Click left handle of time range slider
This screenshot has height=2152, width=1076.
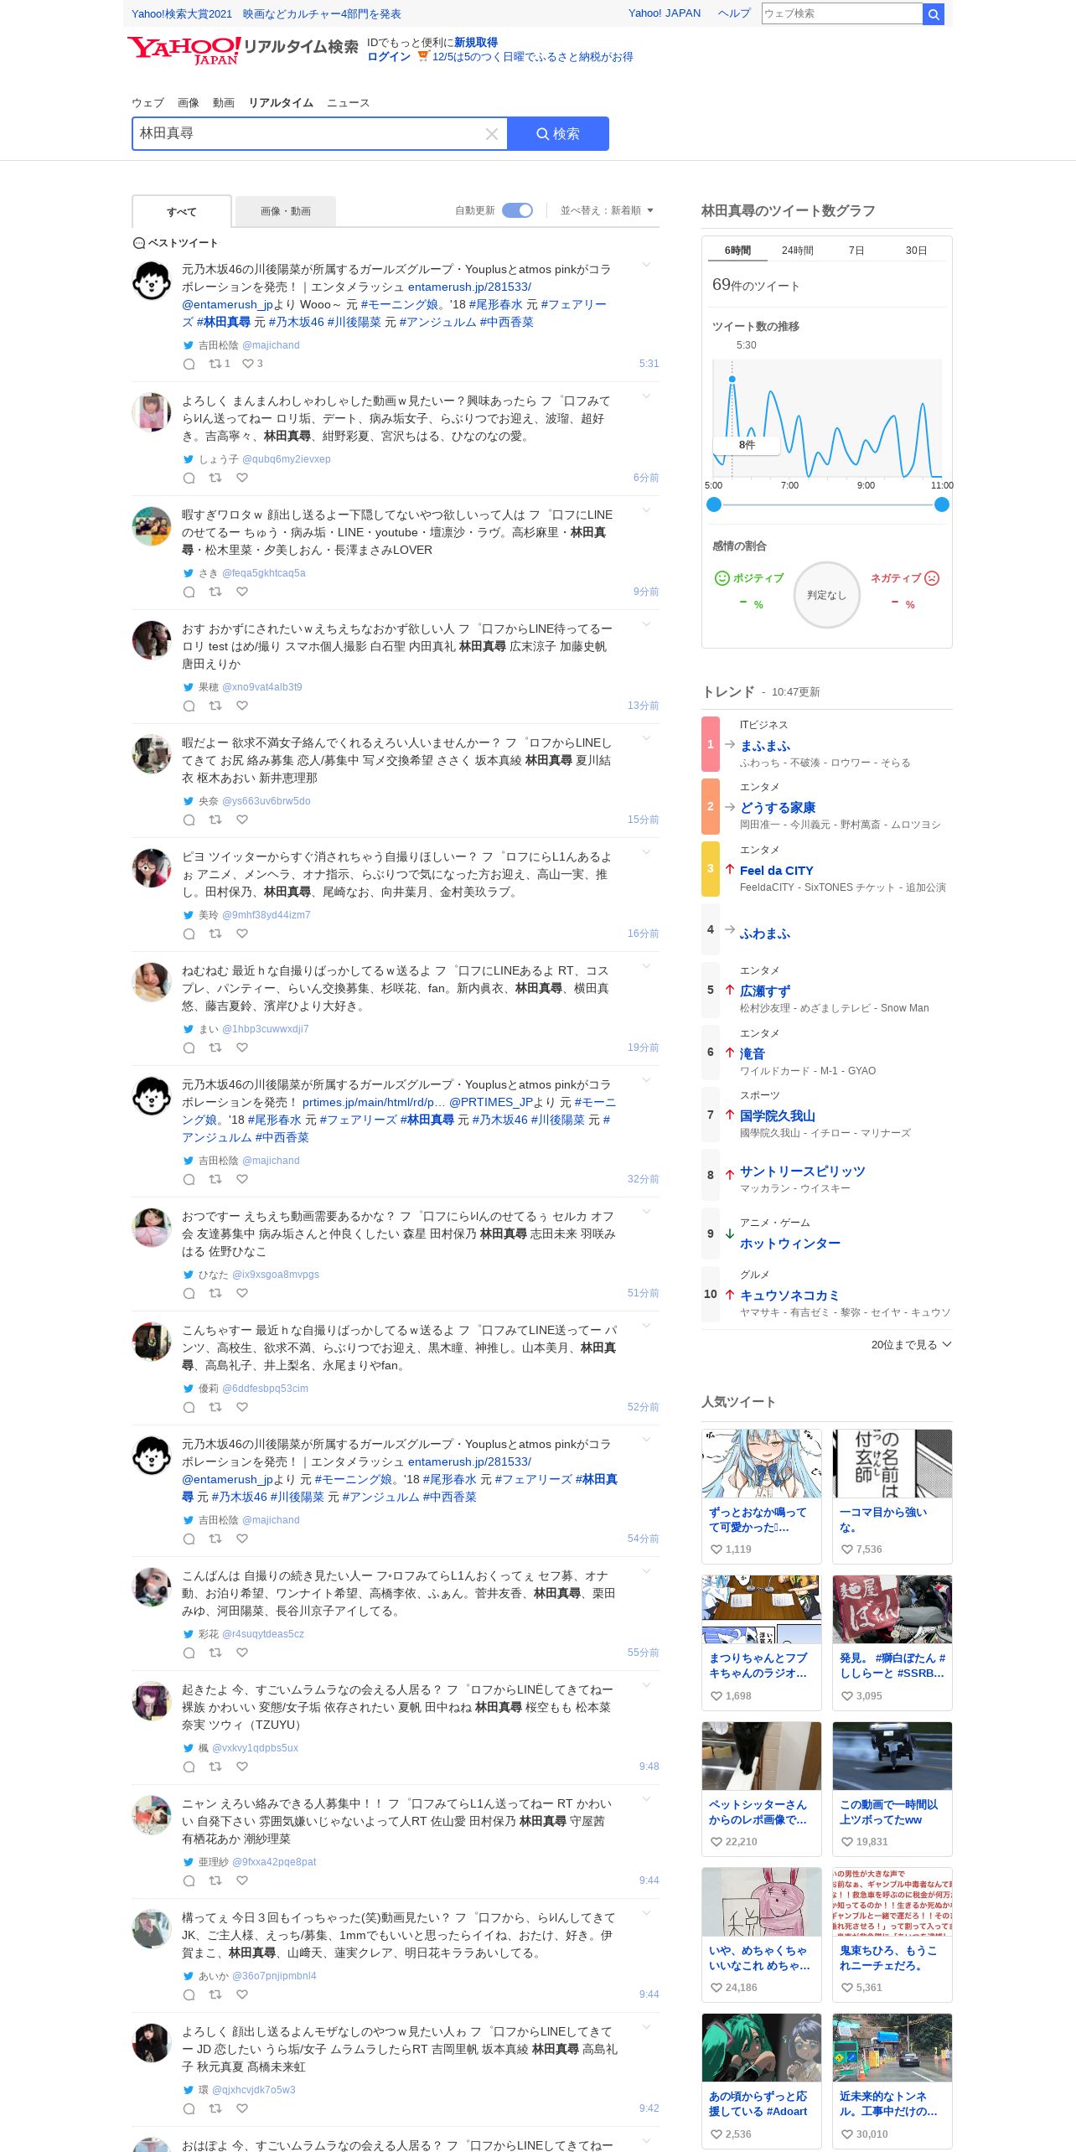714,504
